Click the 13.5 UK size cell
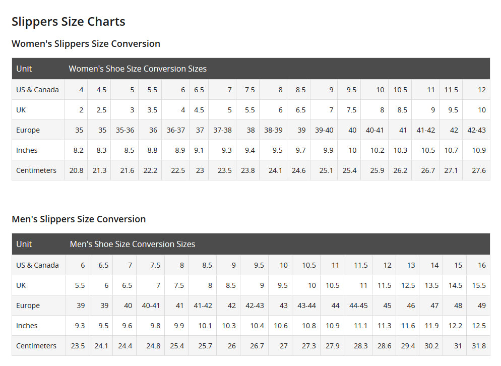This screenshot has width=501, height=366. point(431,285)
